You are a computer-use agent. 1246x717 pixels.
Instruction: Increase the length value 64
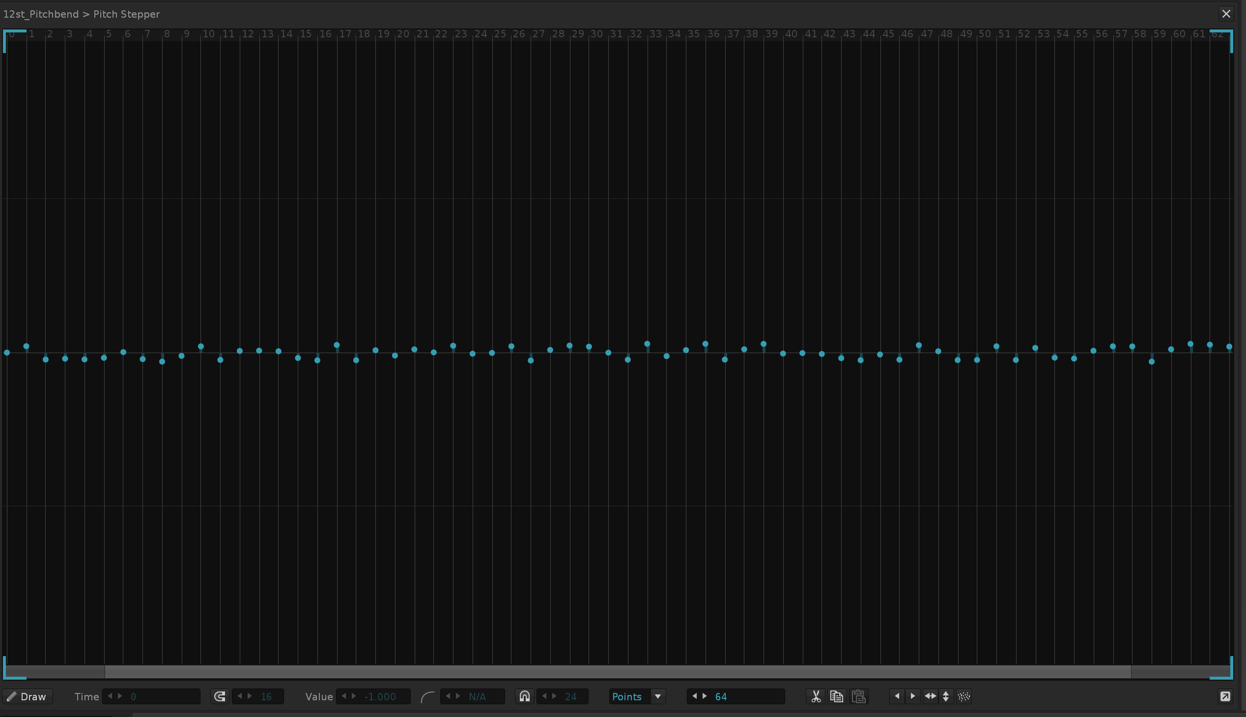click(705, 696)
